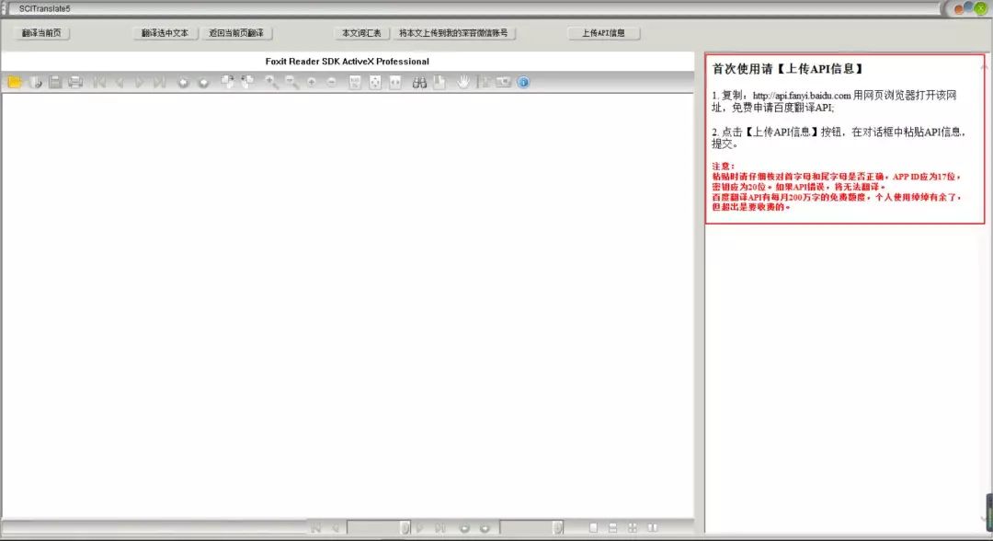This screenshot has width=993, height=541.
Task: Open the blue info about icon
Action: coord(523,83)
